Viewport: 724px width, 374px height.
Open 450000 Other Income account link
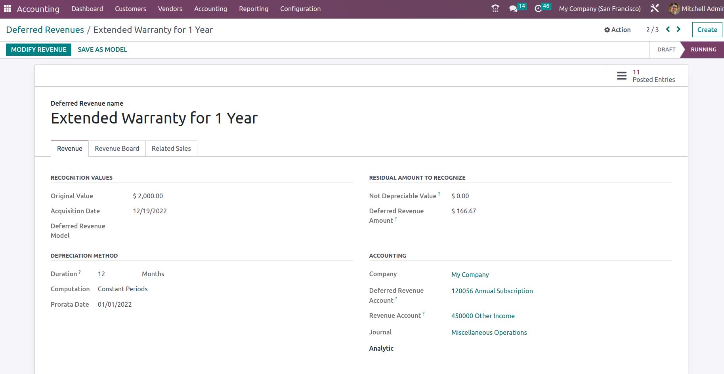coord(483,316)
